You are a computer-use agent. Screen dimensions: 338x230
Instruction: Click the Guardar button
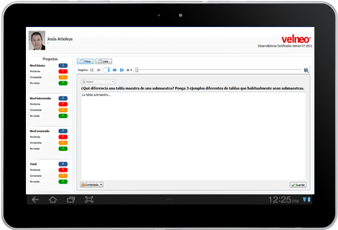(x=298, y=185)
